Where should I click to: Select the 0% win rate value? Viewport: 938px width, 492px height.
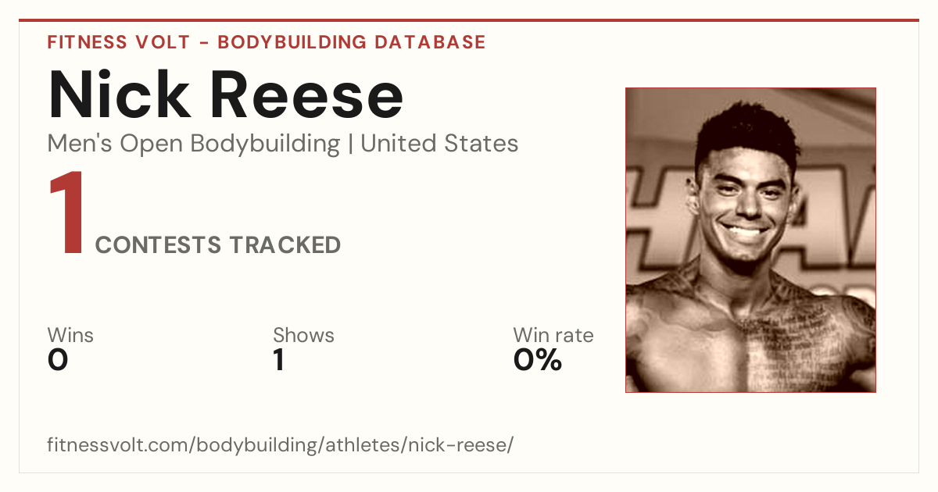(538, 360)
